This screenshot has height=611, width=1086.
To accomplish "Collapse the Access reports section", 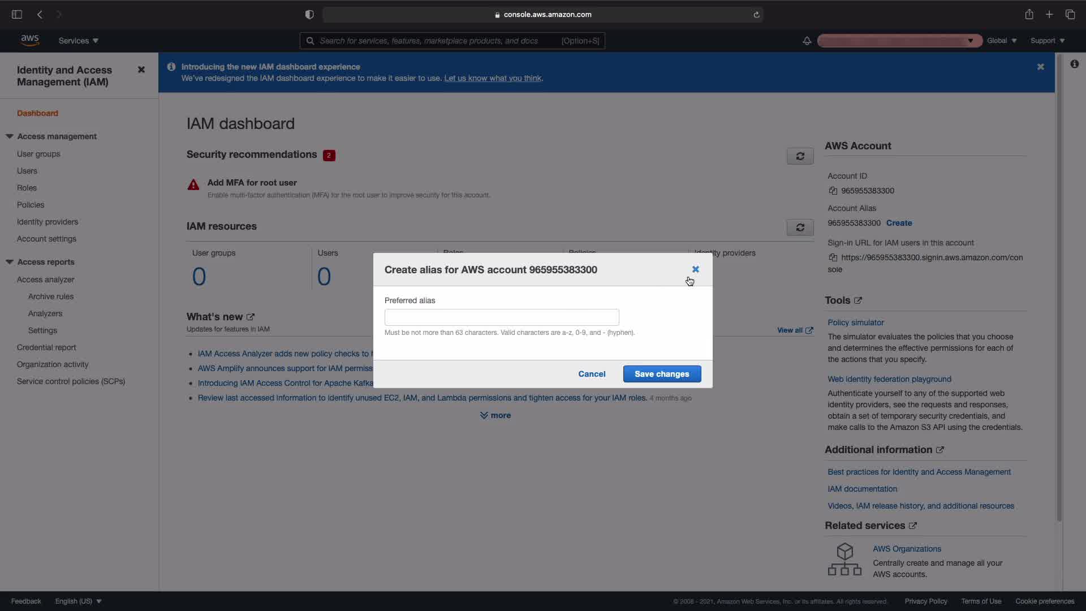I will pyautogui.click(x=10, y=262).
